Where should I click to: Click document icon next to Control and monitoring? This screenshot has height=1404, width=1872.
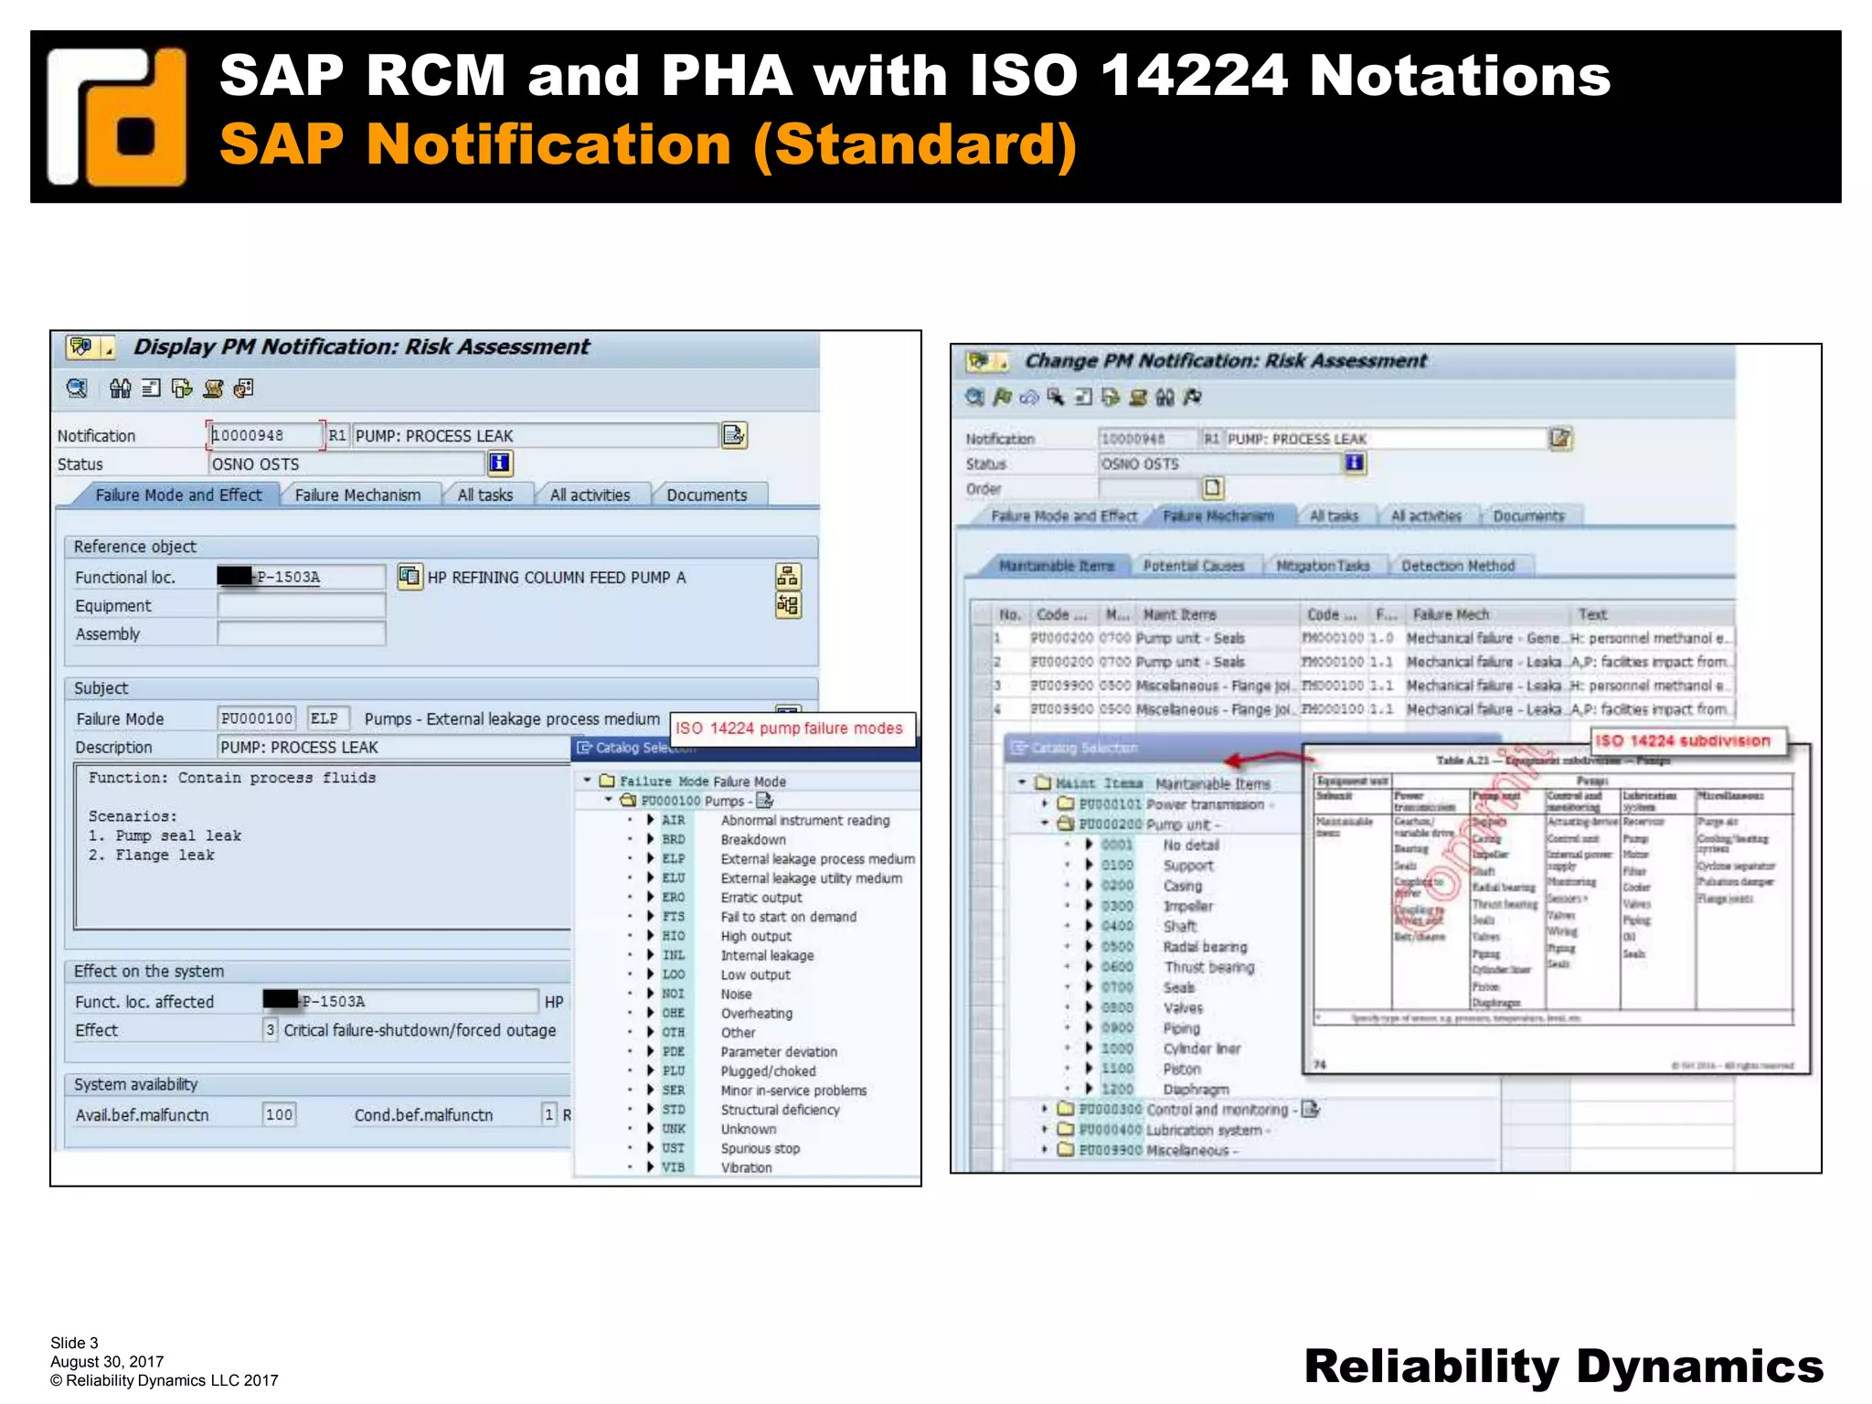tap(1311, 1110)
